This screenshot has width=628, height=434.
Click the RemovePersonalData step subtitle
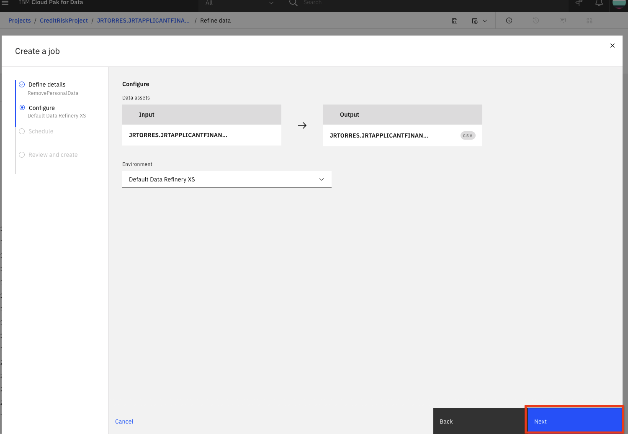pos(53,93)
